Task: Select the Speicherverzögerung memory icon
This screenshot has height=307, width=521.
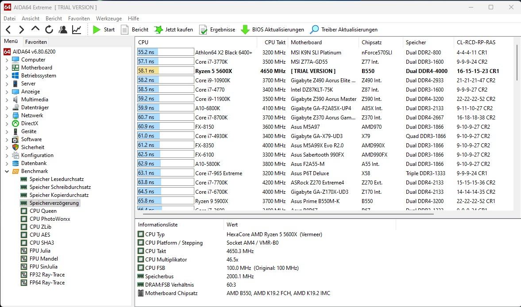Action: point(23,203)
